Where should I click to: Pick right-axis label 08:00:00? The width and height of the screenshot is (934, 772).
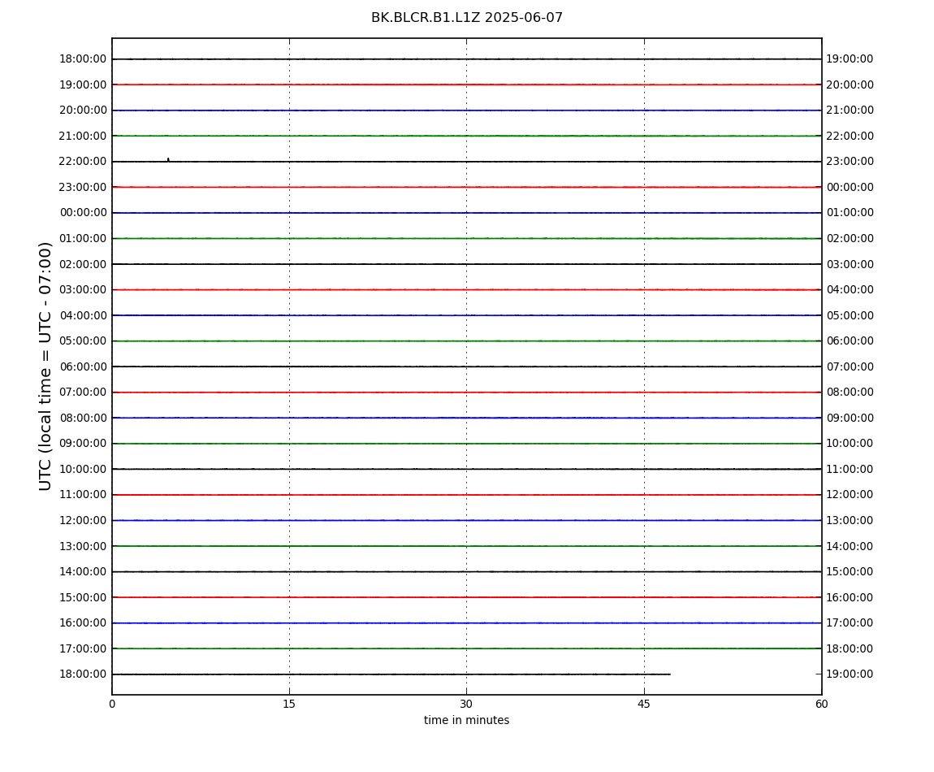pos(850,393)
